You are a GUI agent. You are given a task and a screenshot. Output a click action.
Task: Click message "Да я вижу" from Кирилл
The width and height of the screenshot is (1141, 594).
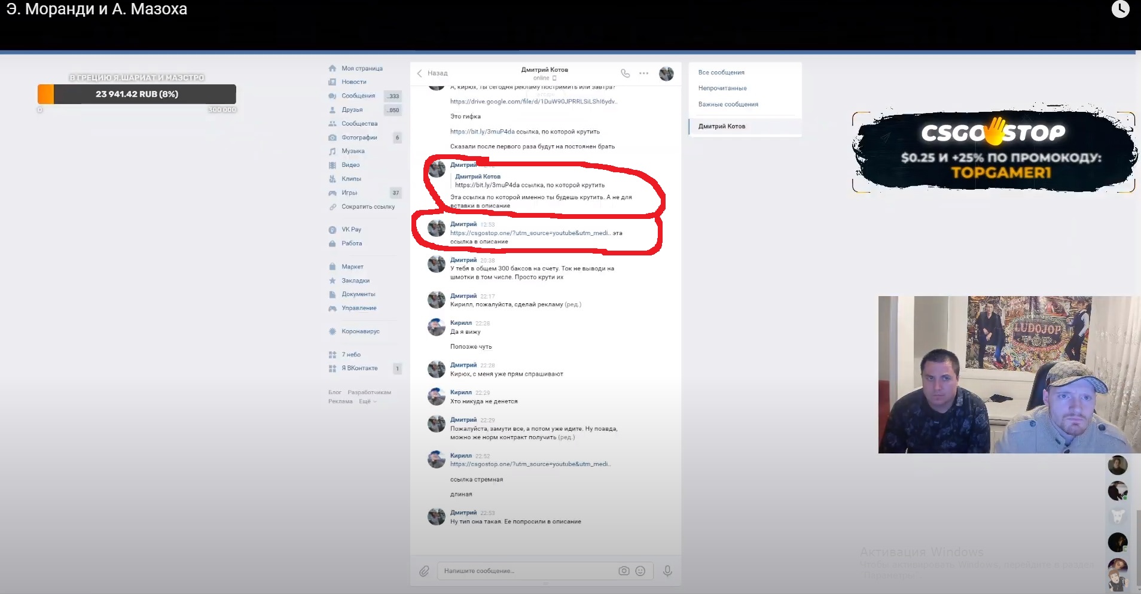465,332
